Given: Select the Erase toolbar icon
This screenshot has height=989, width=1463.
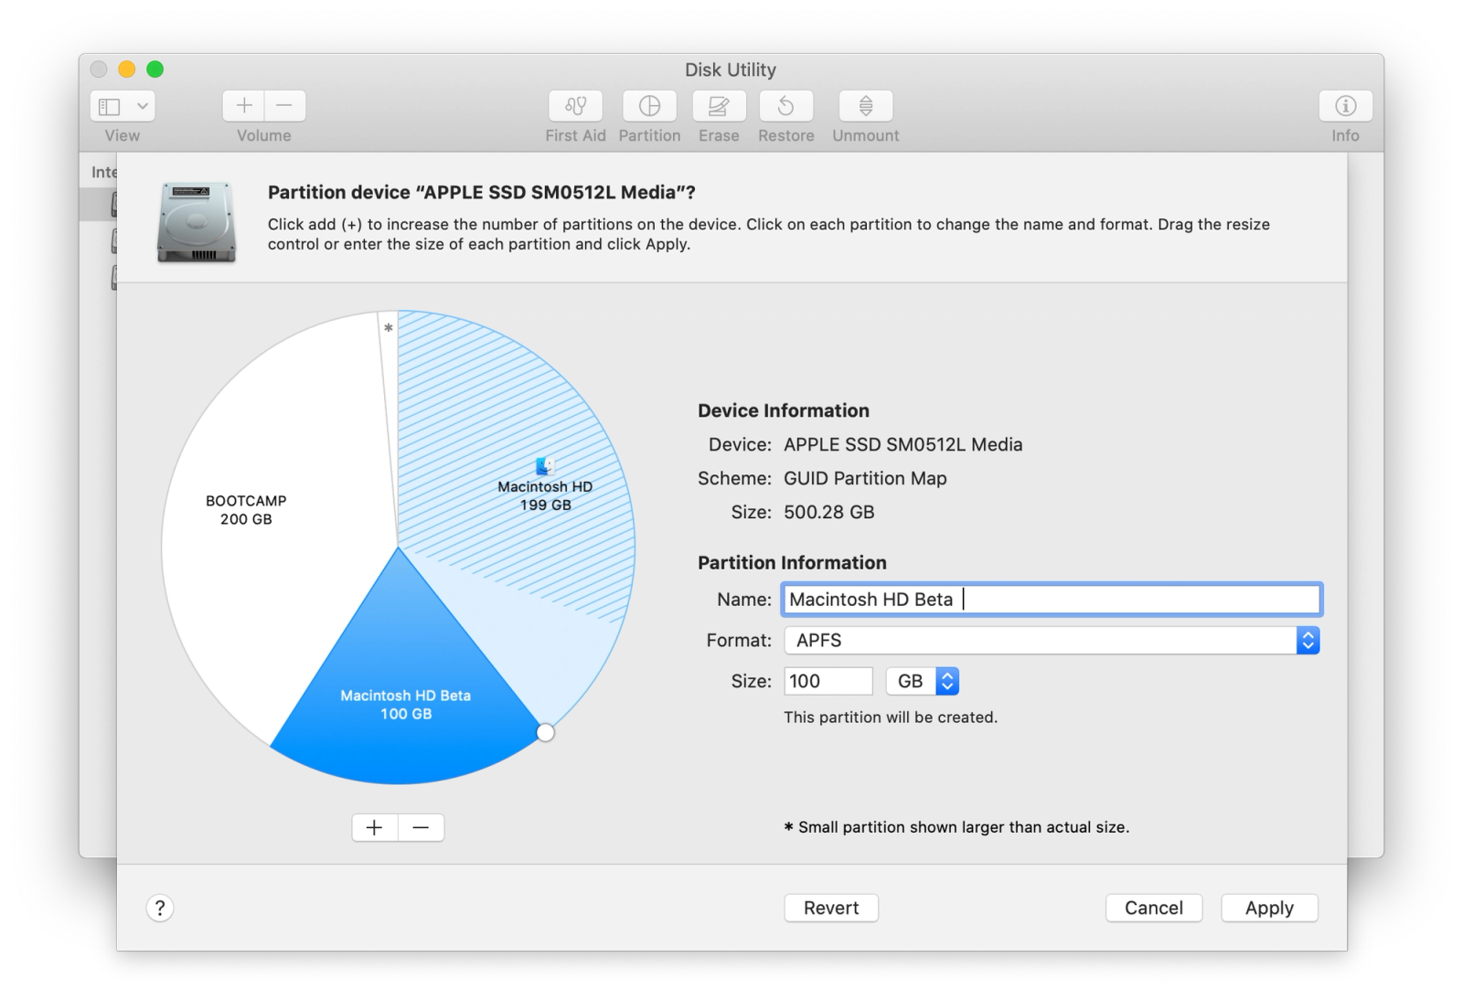Looking at the screenshot, I should coord(719,106).
